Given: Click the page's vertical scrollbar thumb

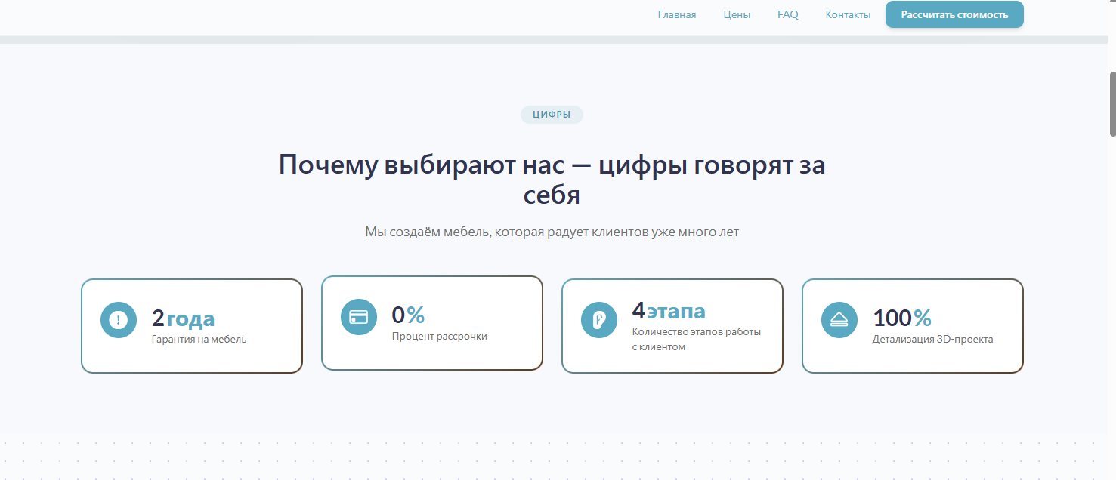Looking at the screenshot, I should pos(1111,104).
